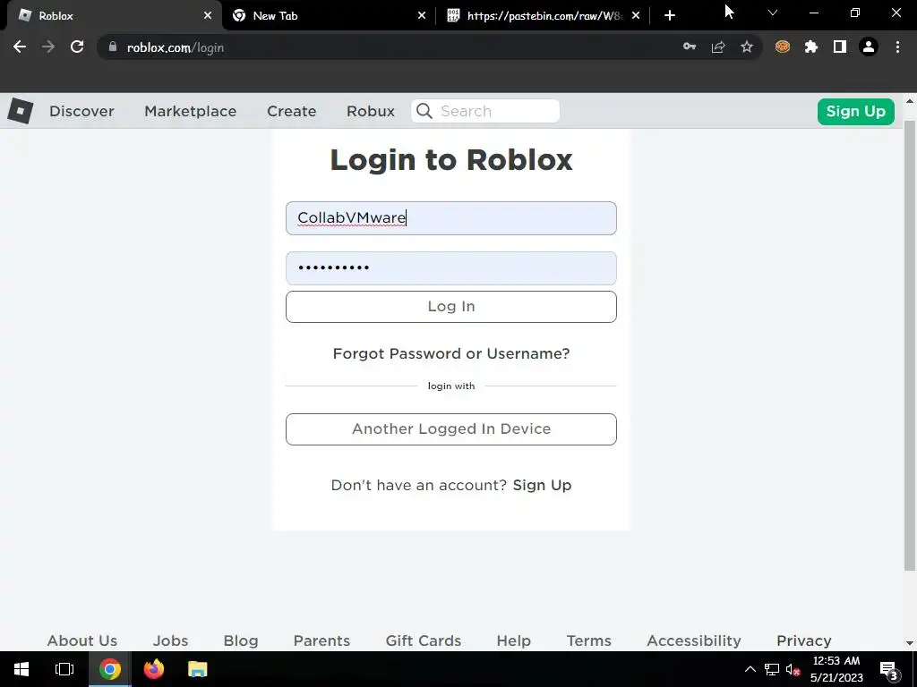Screen dimensions: 917x687
Task: Click the username field CollabVMware
Action: 451,218
